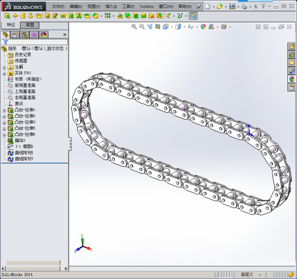Click the feature tree horizontal scrollbar right arrow
297x279 pixels.
[x=66, y=269]
